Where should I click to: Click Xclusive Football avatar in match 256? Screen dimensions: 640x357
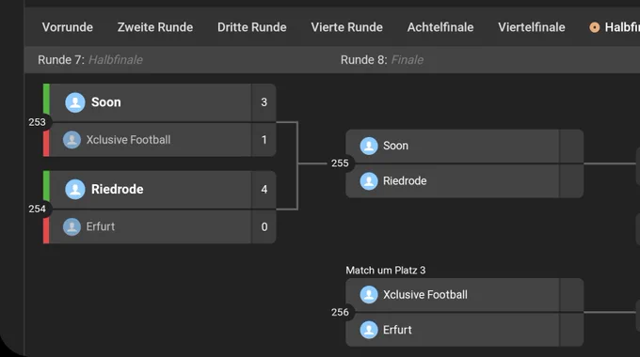click(x=369, y=295)
